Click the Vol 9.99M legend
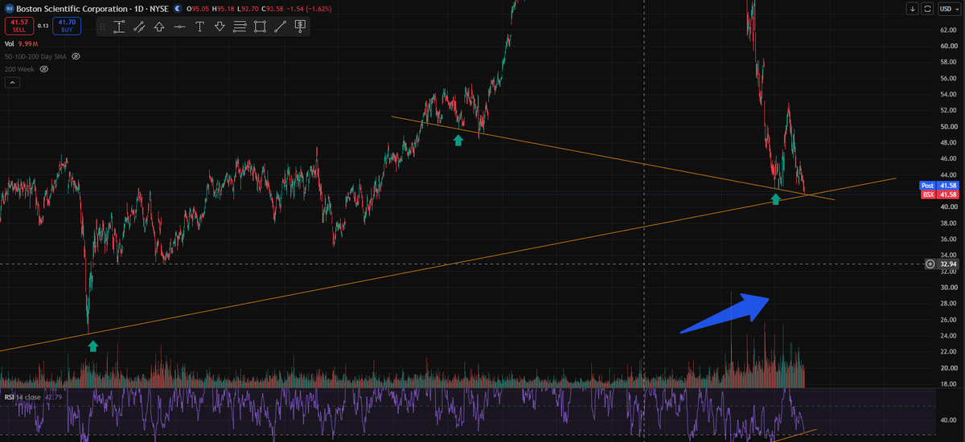The image size is (965, 442). click(x=21, y=43)
